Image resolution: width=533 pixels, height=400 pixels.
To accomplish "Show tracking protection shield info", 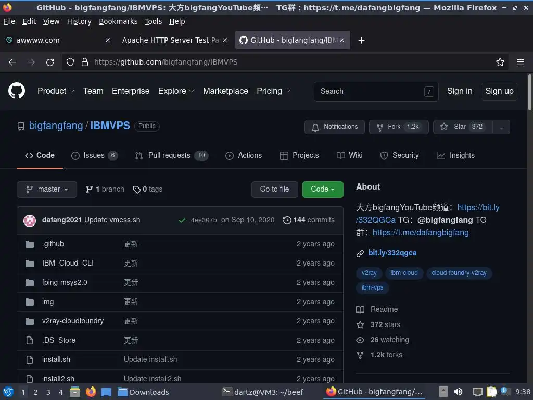I will click(x=70, y=62).
